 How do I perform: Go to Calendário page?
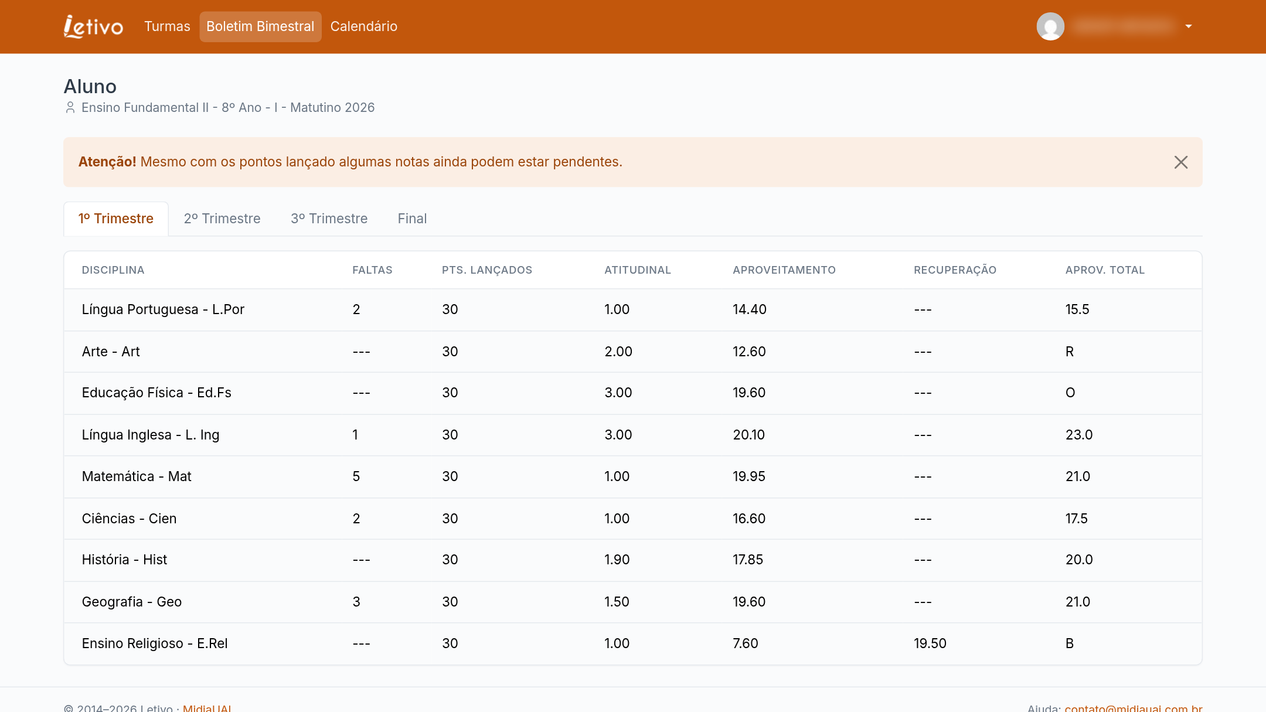point(364,26)
